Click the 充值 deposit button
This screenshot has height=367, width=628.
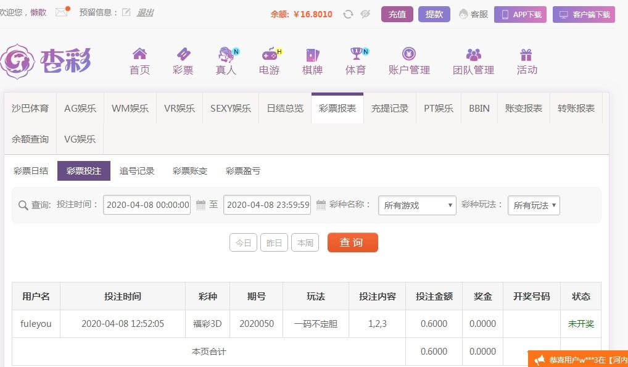[x=397, y=14]
